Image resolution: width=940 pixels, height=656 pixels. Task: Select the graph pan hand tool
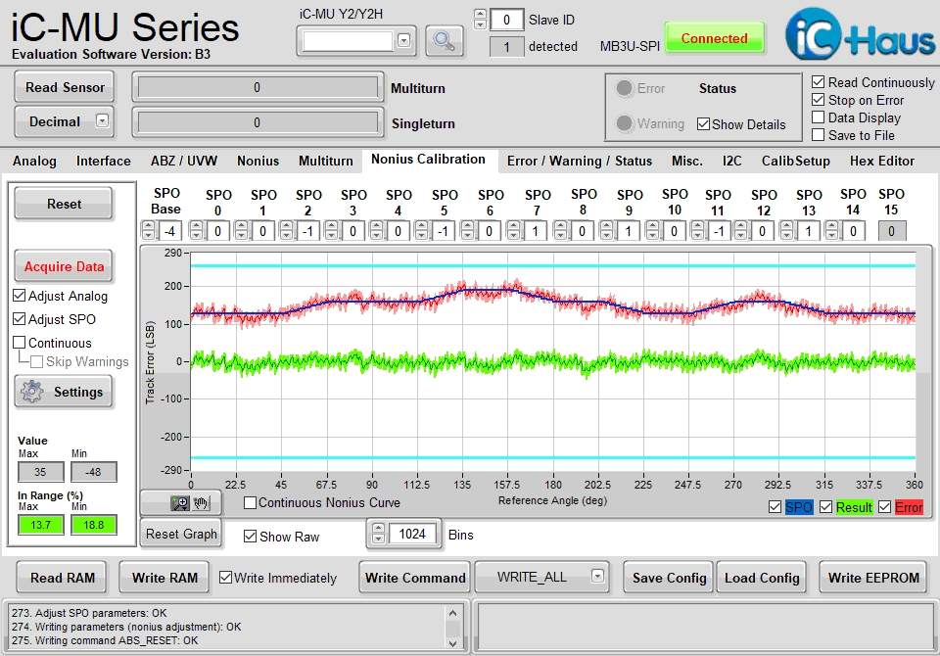coord(201,503)
